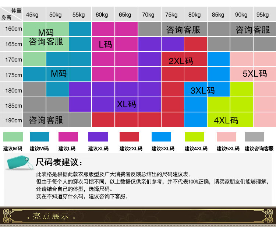Click the 70kg weight column header
This screenshot has height=227, width=276.
tap(148, 15)
